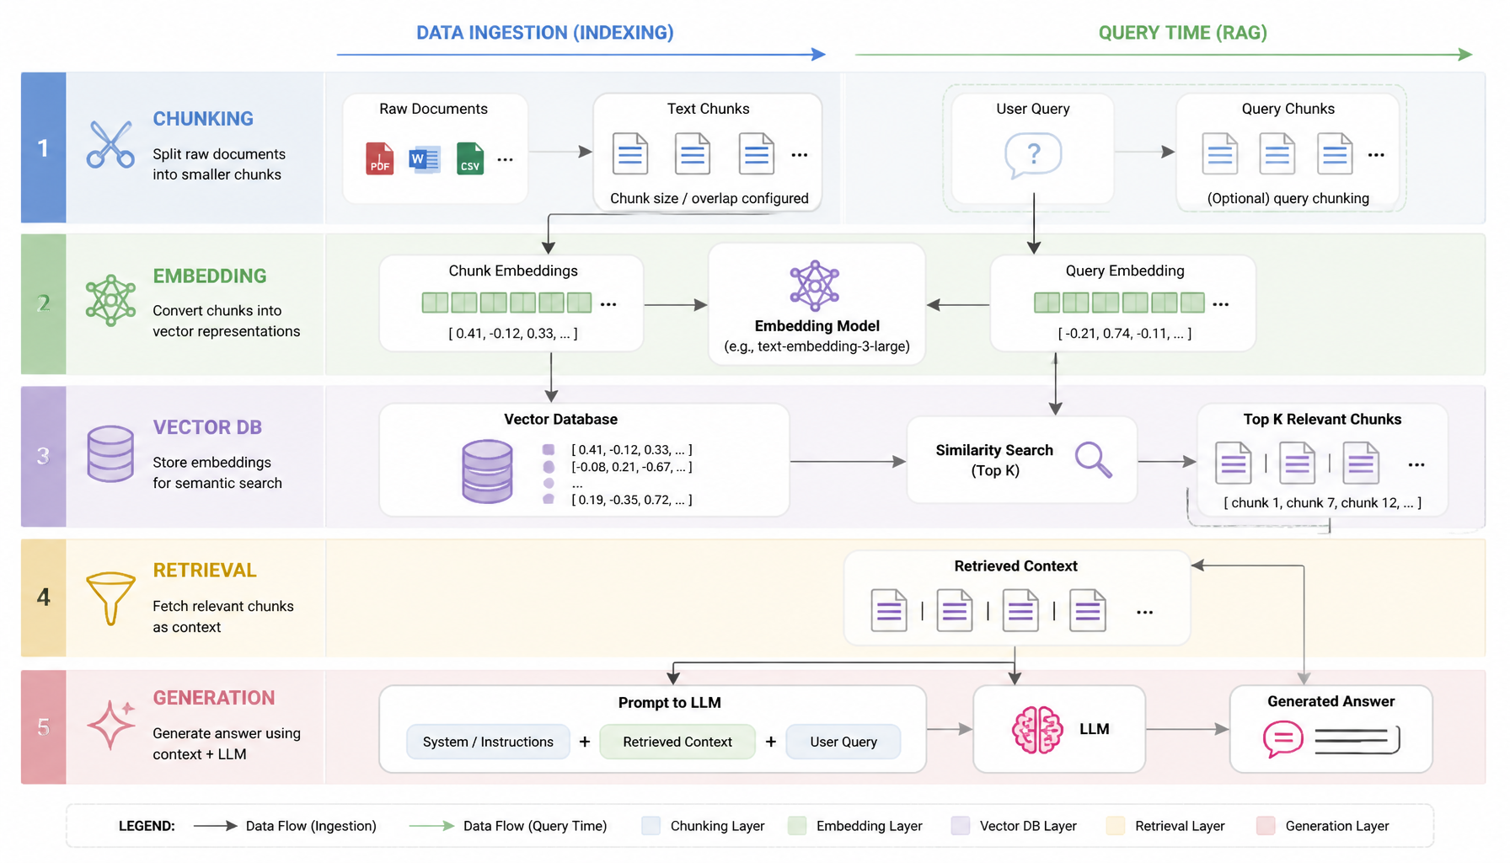Click the database row '[-0.08, 0.21, -0.67, ... ]'

click(632, 467)
